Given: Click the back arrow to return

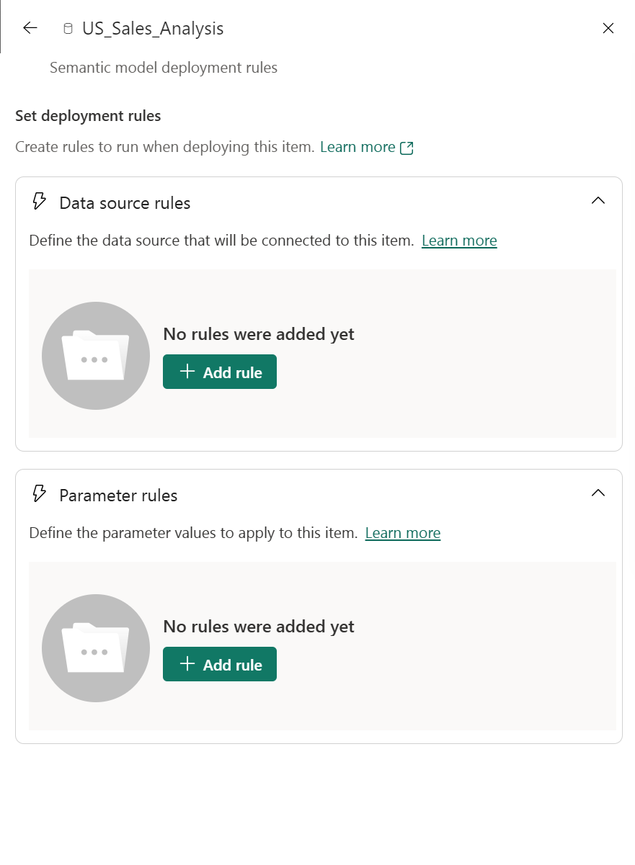Looking at the screenshot, I should tap(30, 28).
